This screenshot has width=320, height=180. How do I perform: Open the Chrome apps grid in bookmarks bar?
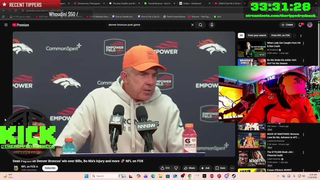3,16
